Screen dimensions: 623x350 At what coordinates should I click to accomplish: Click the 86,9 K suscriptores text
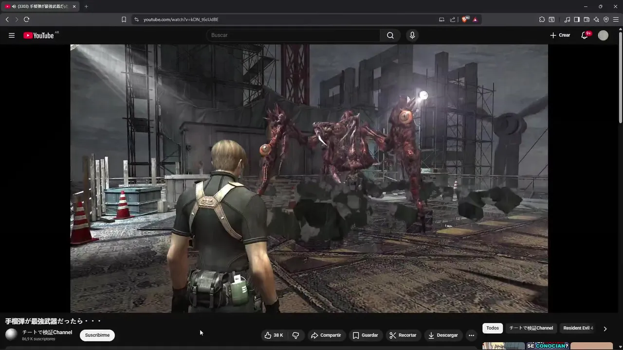point(38,339)
